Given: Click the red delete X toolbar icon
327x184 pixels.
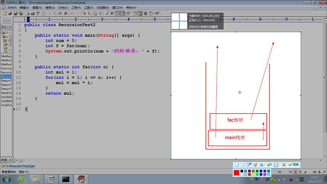Looking at the screenshot, I should point(66,13).
